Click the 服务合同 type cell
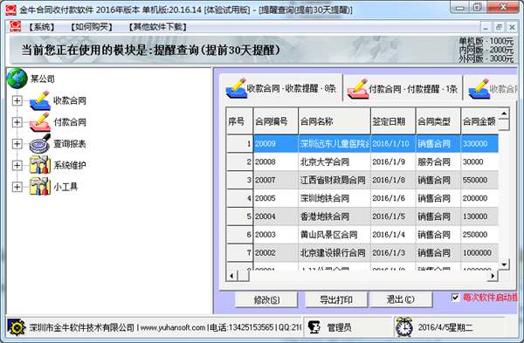The width and height of the screenshot is (524, 343). (438, 162)
